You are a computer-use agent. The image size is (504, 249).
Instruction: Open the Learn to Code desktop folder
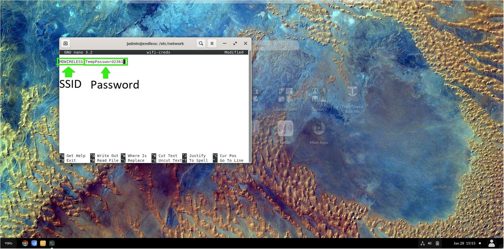[x=285, y=99]
